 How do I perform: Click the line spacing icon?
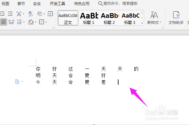19,22
